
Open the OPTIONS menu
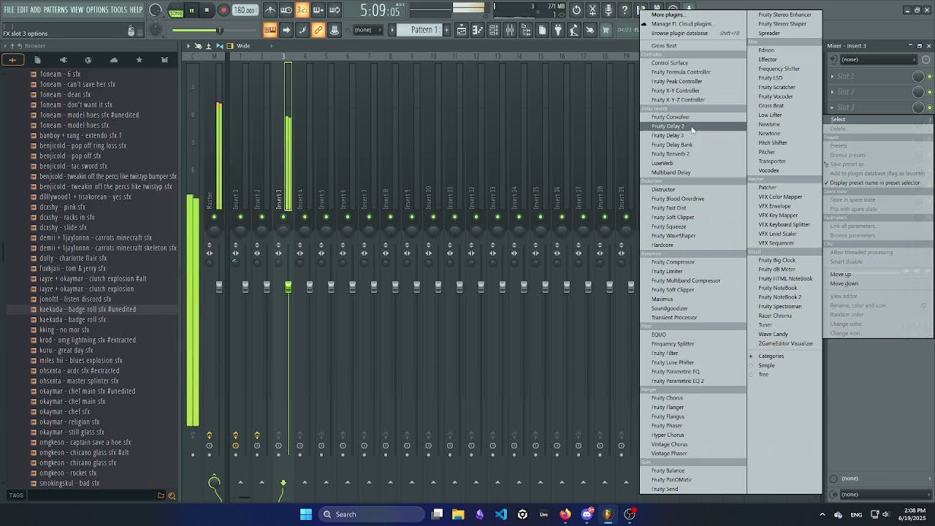97,10
